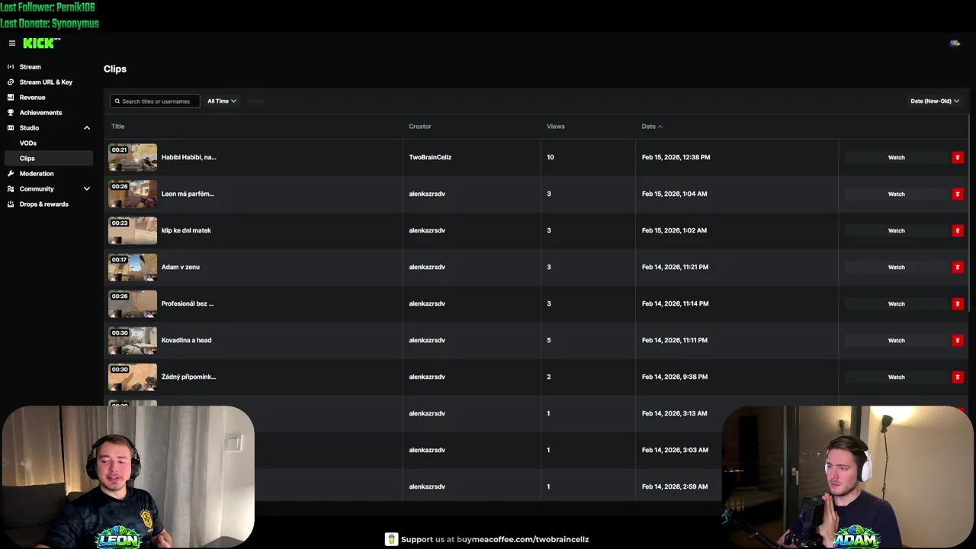
Task: Open the klip ke dni matek thumbnail
Action: (133, 230)
